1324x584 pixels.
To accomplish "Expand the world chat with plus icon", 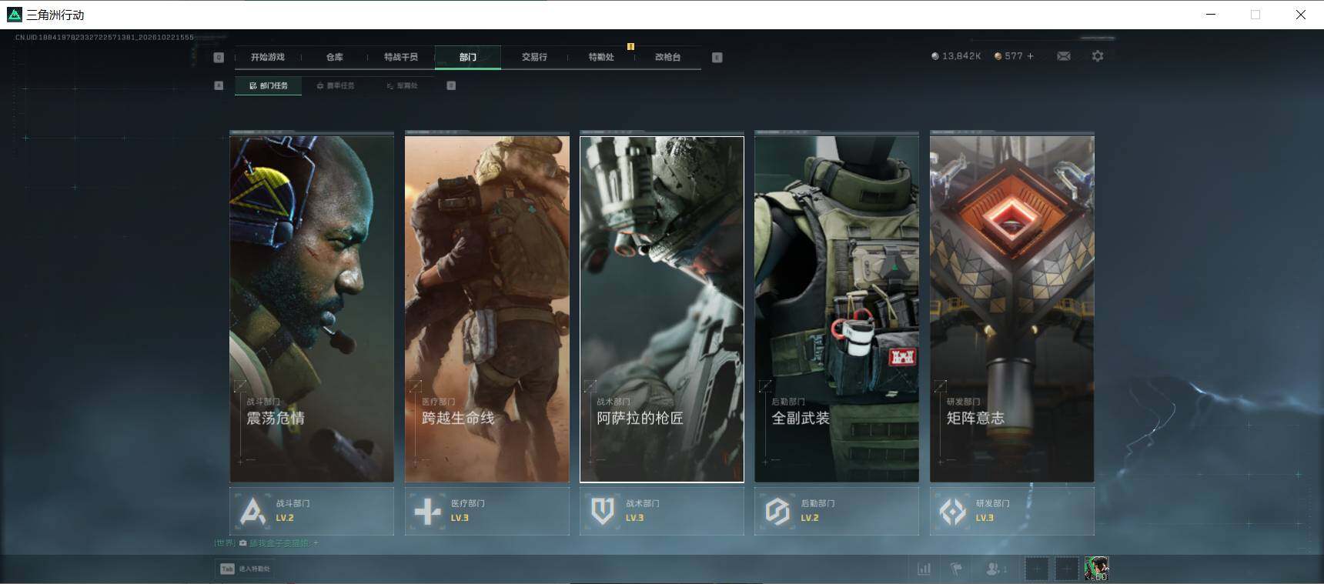I will click(x=316, y=543).
